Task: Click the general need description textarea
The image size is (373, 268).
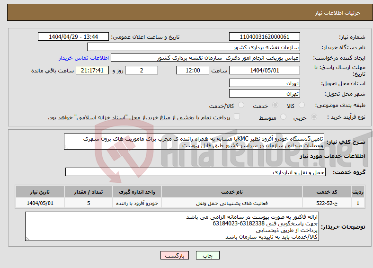Action: point(194,142)
